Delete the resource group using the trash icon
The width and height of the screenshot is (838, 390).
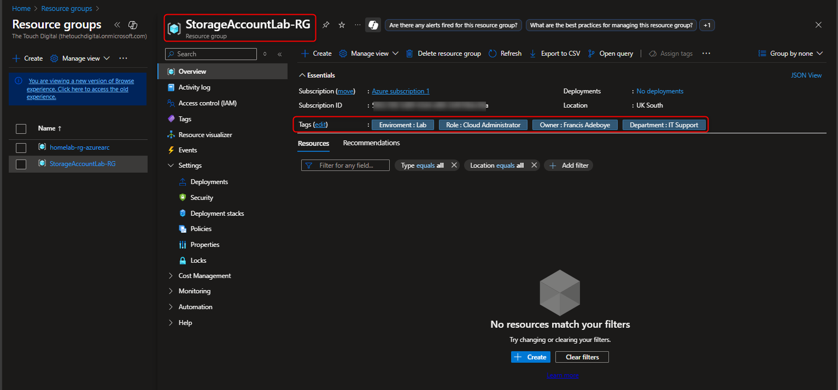pyautogui.click(x=409, y=53)
